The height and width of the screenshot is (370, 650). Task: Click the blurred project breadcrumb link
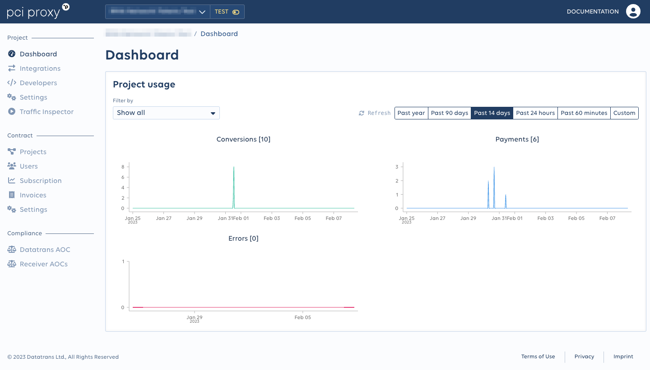[148, 34]
